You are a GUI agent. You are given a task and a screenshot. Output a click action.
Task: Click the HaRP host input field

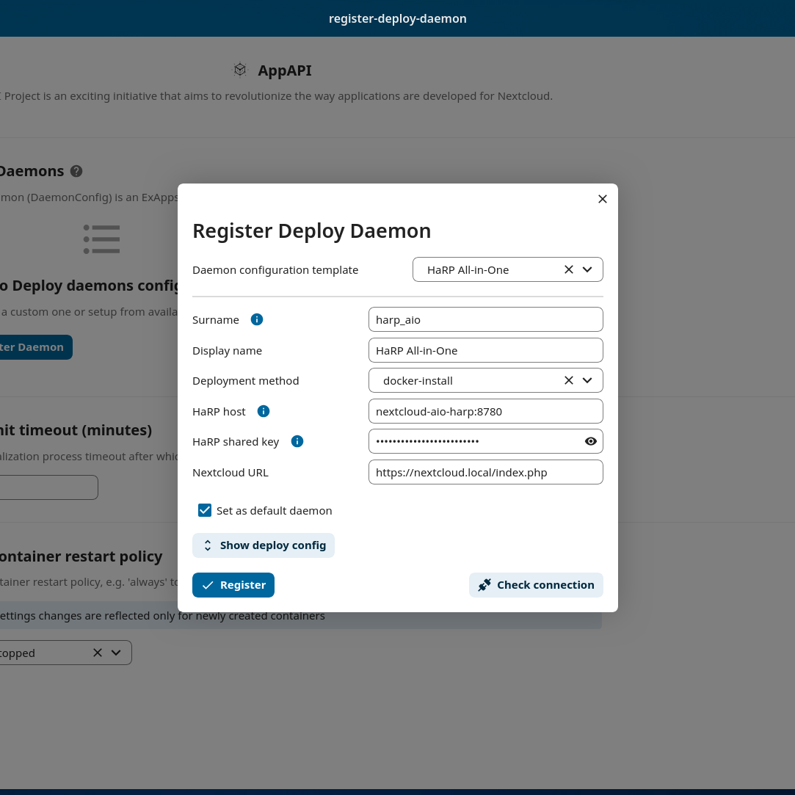(x=485, y=411)
